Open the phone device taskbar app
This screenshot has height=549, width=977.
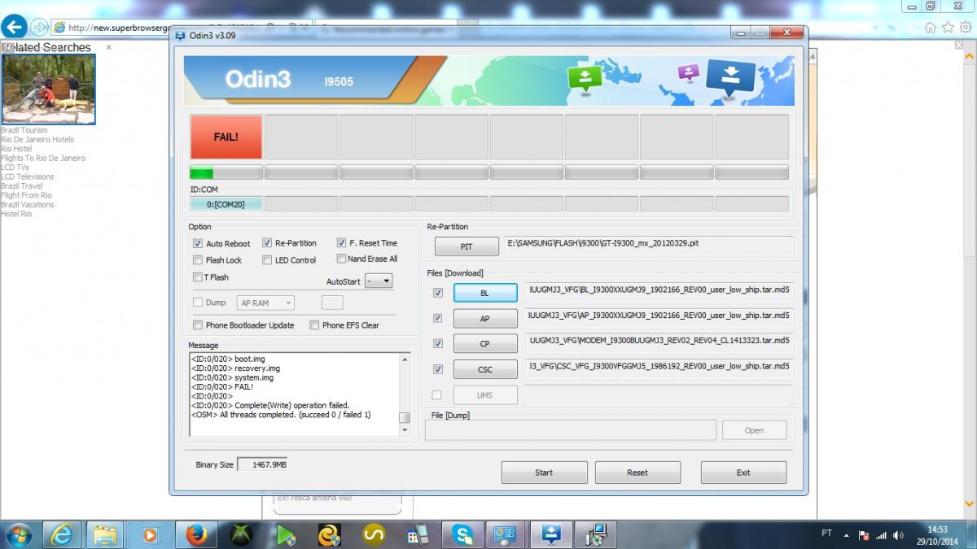pyautogui.click(x=419, y=534)
